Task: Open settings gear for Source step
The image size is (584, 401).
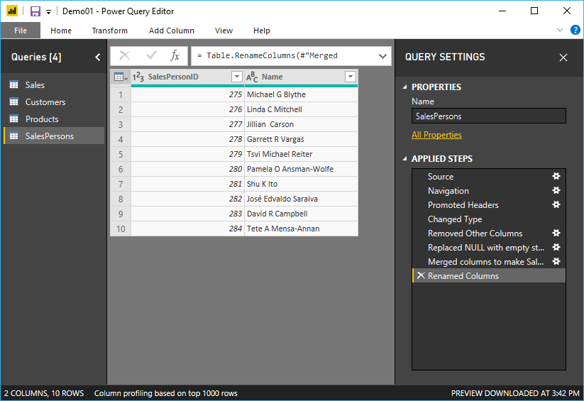Action: (x=556, y=176)
